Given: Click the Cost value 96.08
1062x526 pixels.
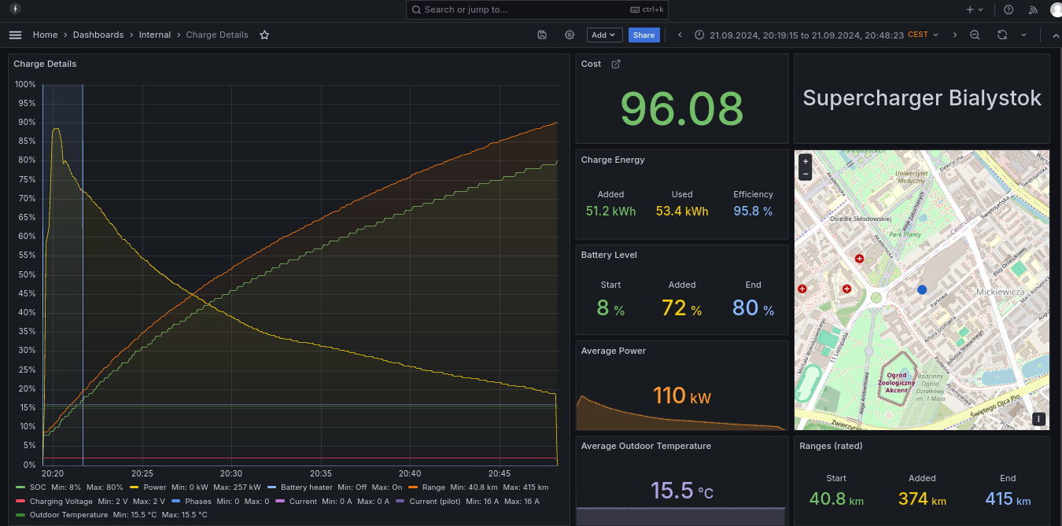Looking at the screenshot, I should (x=682, y=108).
